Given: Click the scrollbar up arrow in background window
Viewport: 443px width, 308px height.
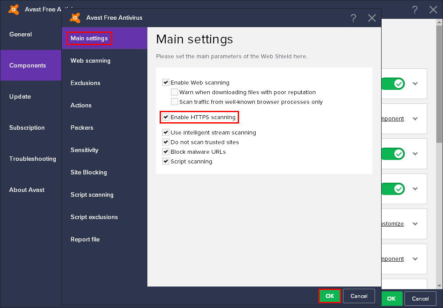Looking at the screenshot, I should click(439, 22).
